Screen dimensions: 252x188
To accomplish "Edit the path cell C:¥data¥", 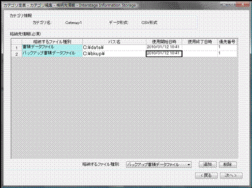I will click(x=114, y=47).
